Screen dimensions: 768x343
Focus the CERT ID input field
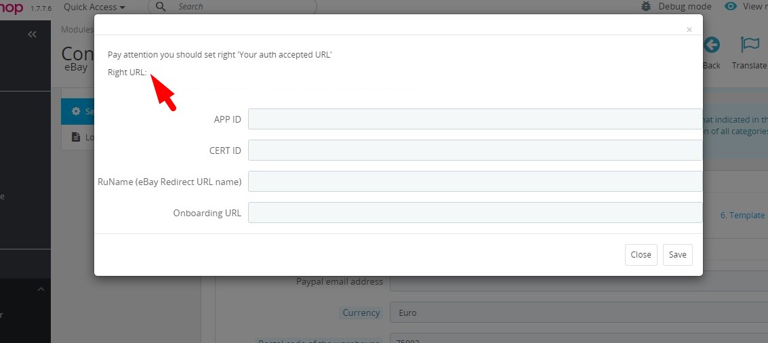474,150
